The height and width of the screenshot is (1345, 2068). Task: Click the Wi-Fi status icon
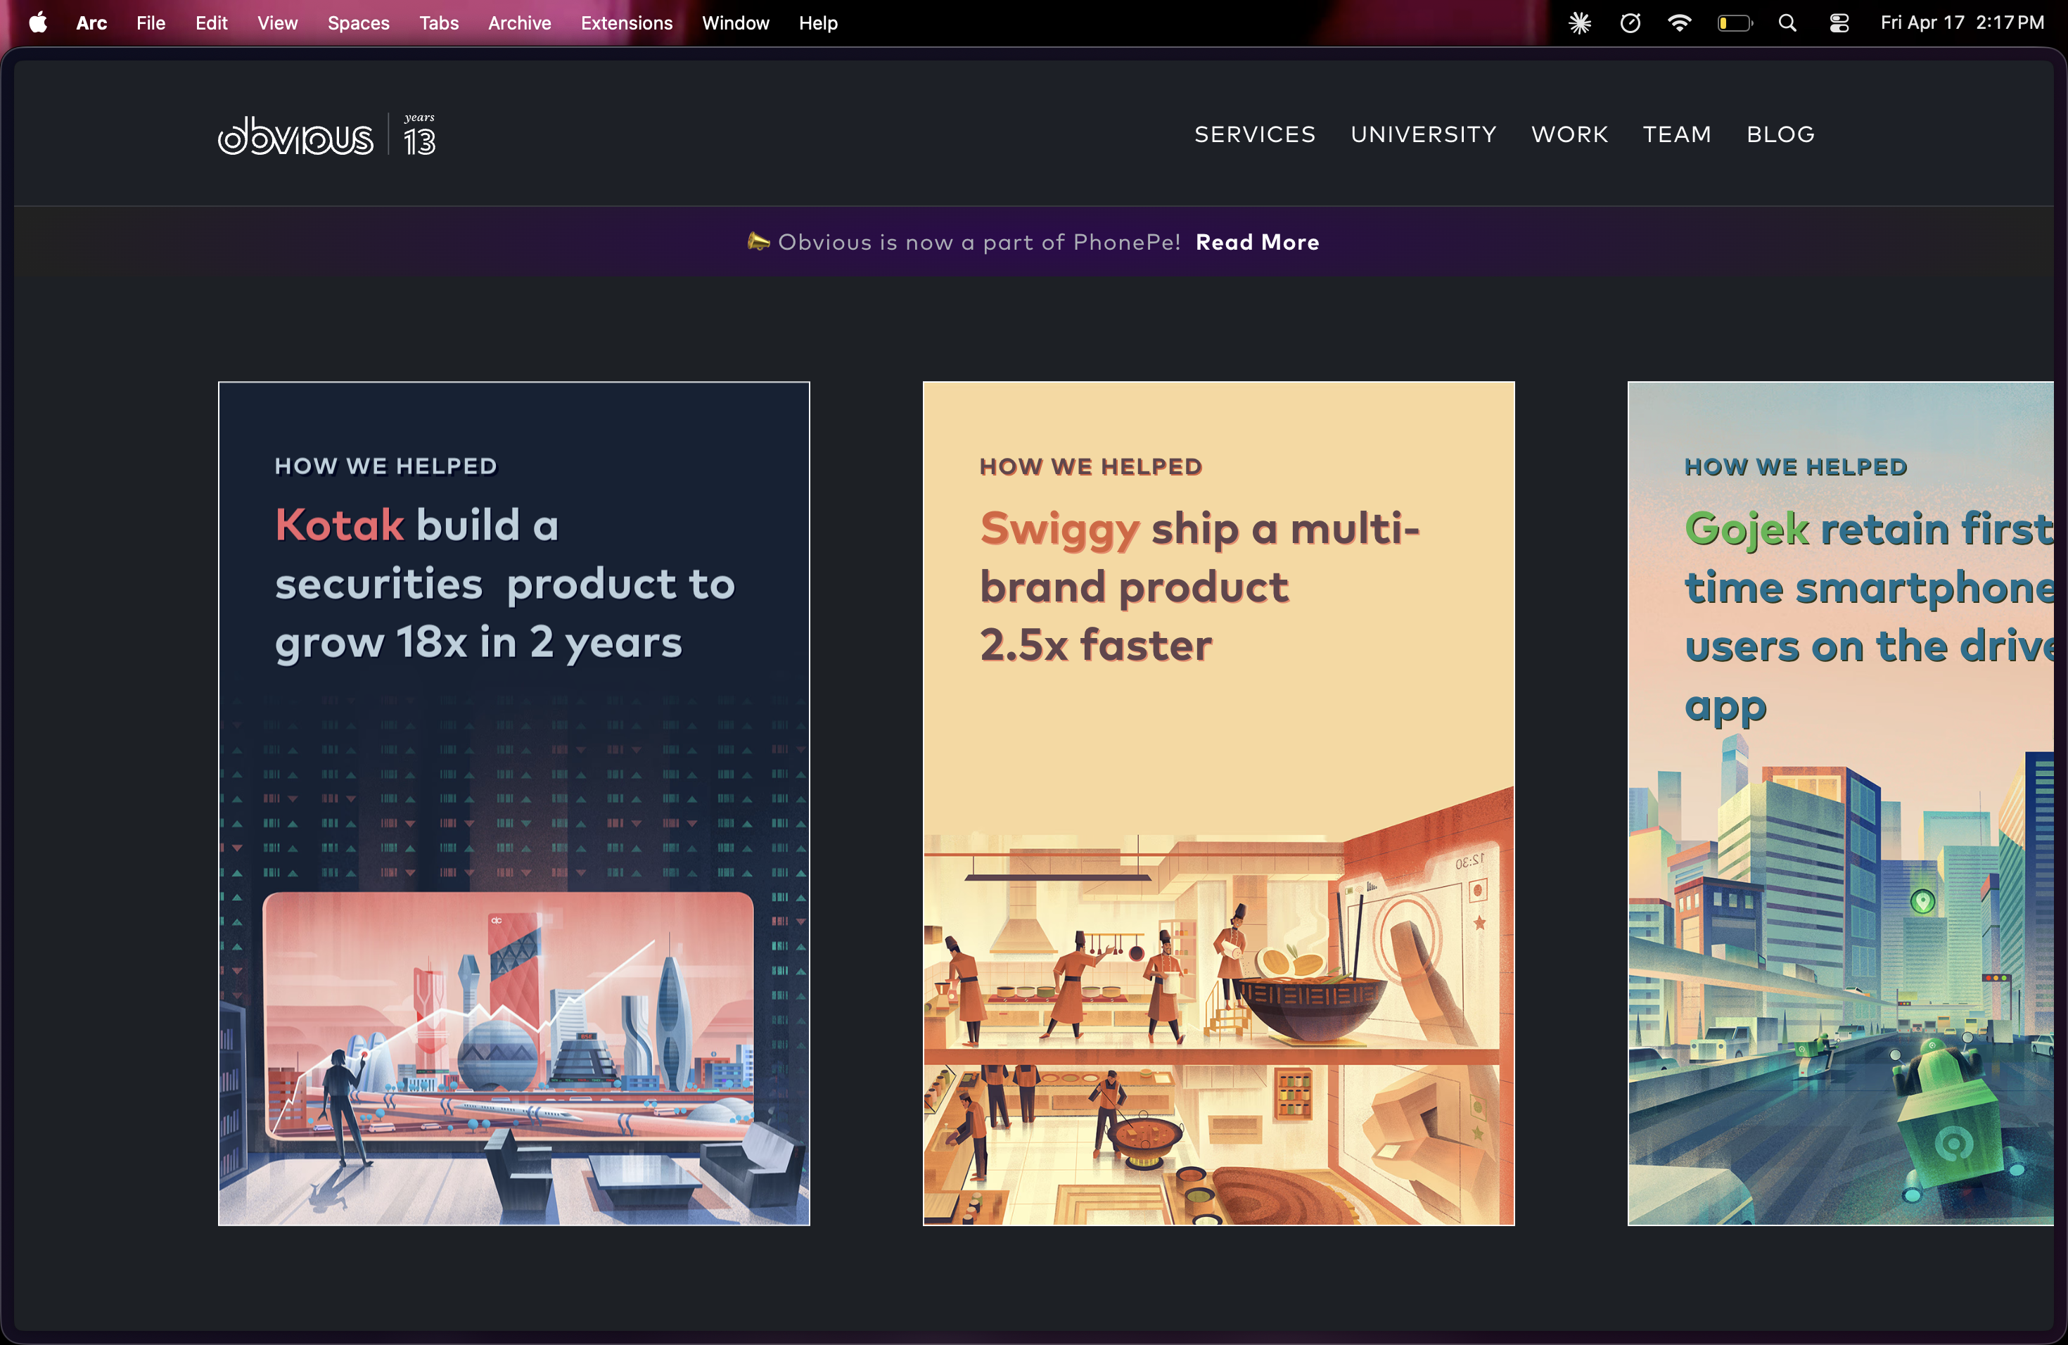coord(1680,23)
